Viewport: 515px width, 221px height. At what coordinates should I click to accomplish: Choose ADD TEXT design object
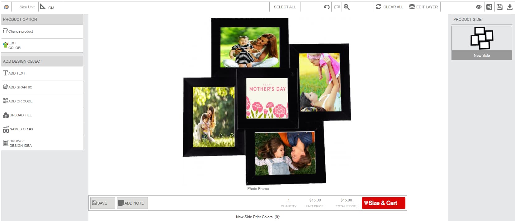point(42,73)
